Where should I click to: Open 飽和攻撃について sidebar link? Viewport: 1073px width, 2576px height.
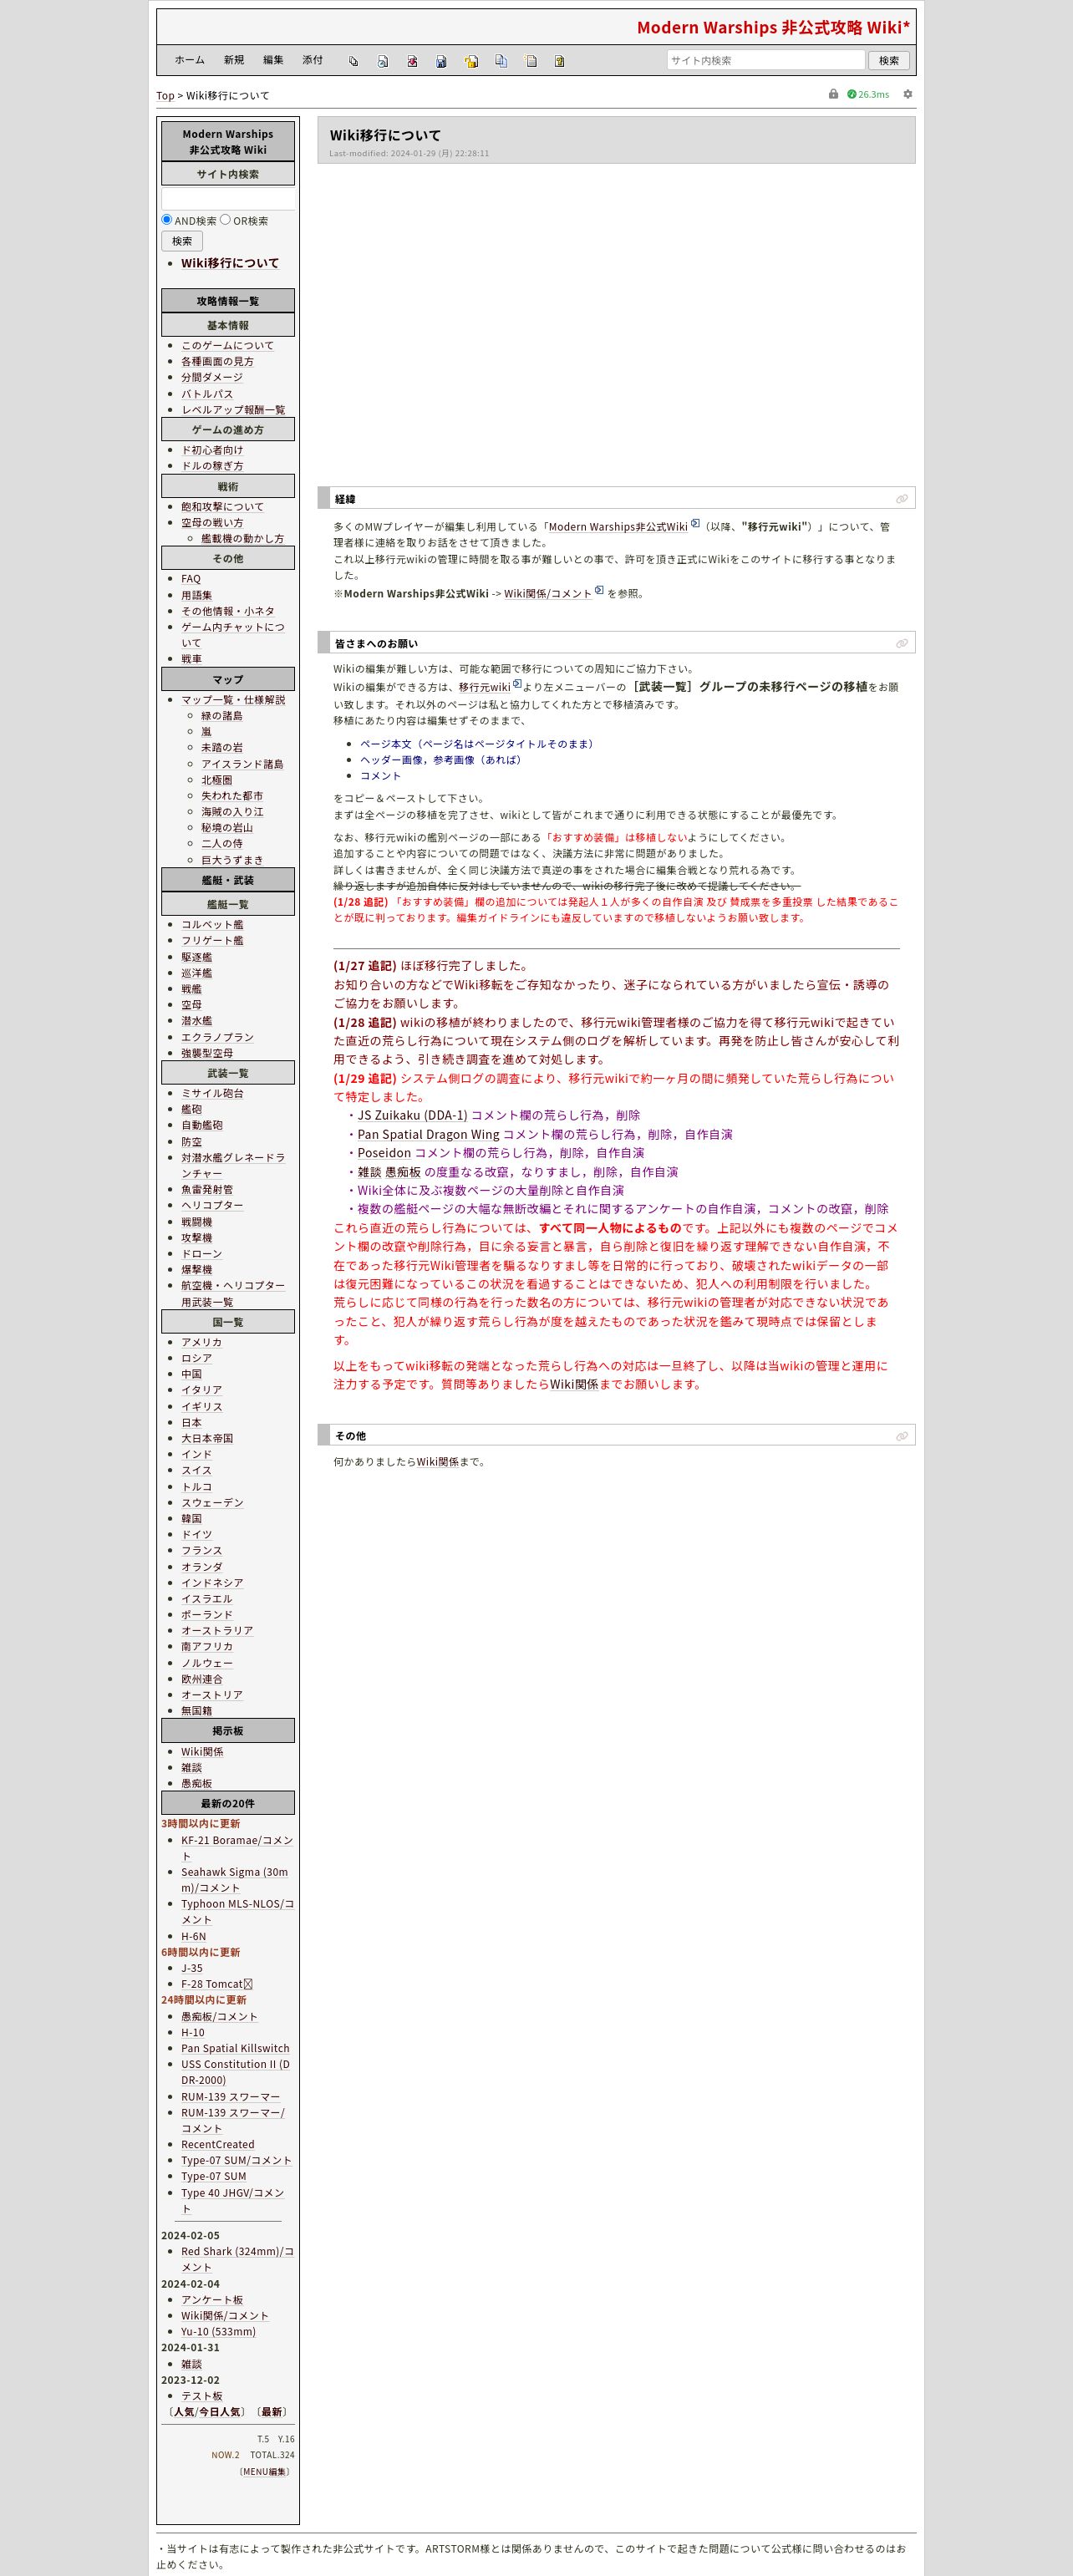tap(222, 506)
